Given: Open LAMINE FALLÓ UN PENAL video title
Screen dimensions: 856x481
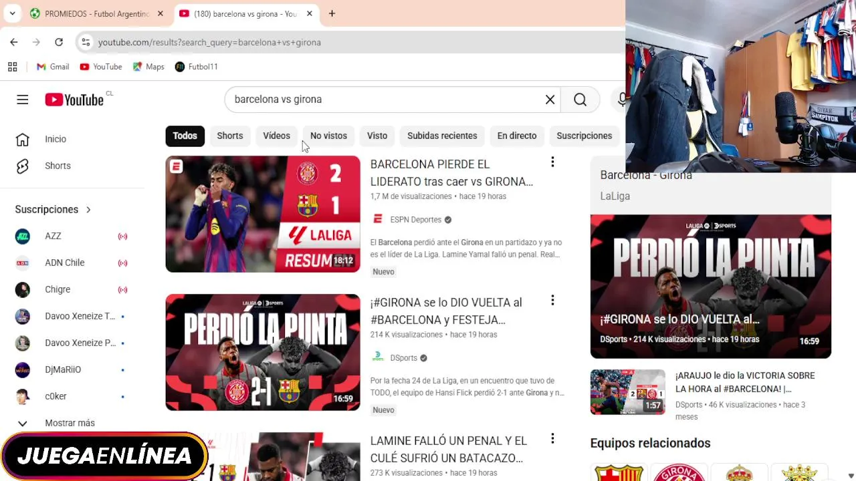Looking at the screenshot, I should pos(449,450).
